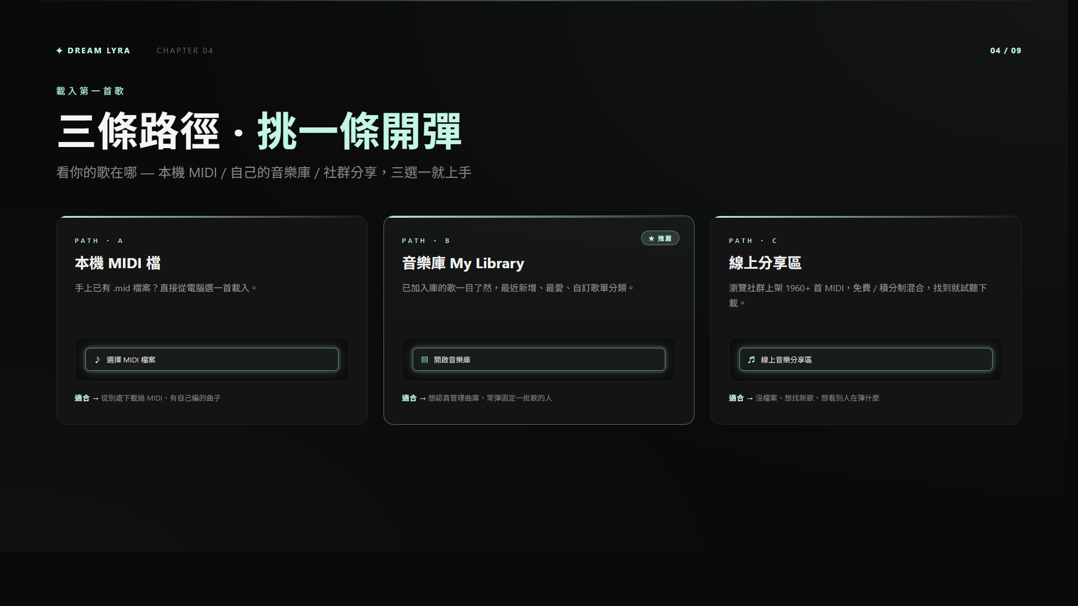
Task: Click the double-note icon beside 線上音樂分享區
Action: [751, 360]
